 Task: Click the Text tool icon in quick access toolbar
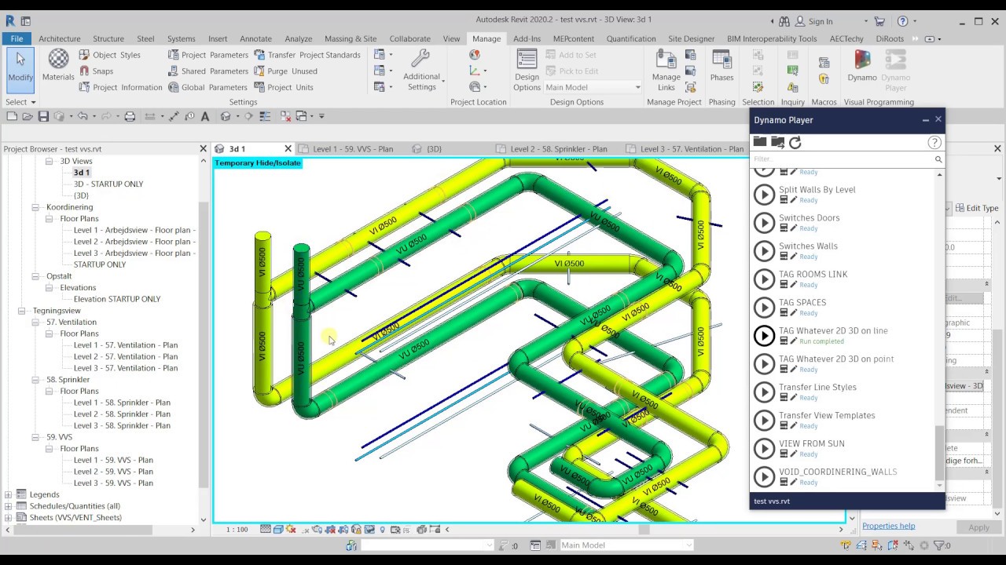(205, 116)
